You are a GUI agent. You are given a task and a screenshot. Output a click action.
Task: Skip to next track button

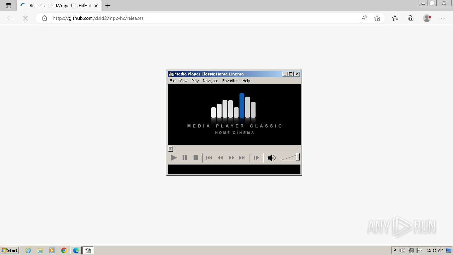coord(242,158)
